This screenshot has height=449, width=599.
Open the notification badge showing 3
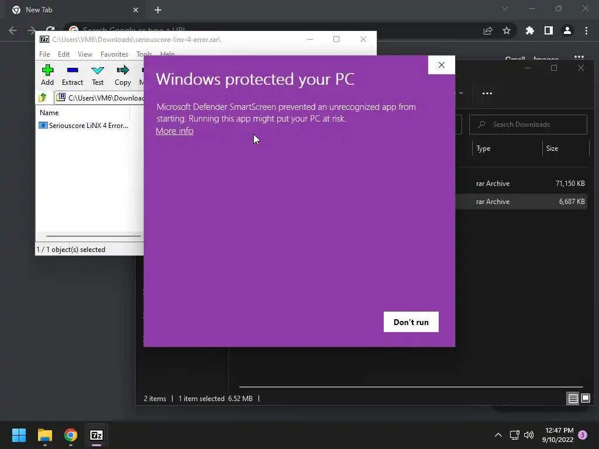[583, 435]
